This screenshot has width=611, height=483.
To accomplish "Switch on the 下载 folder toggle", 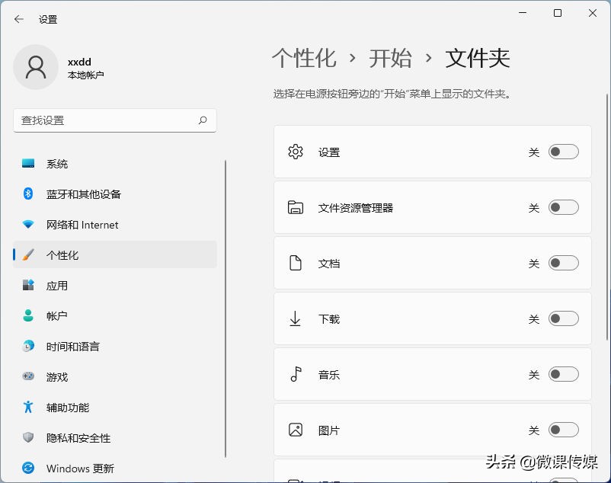I will 564,318.
